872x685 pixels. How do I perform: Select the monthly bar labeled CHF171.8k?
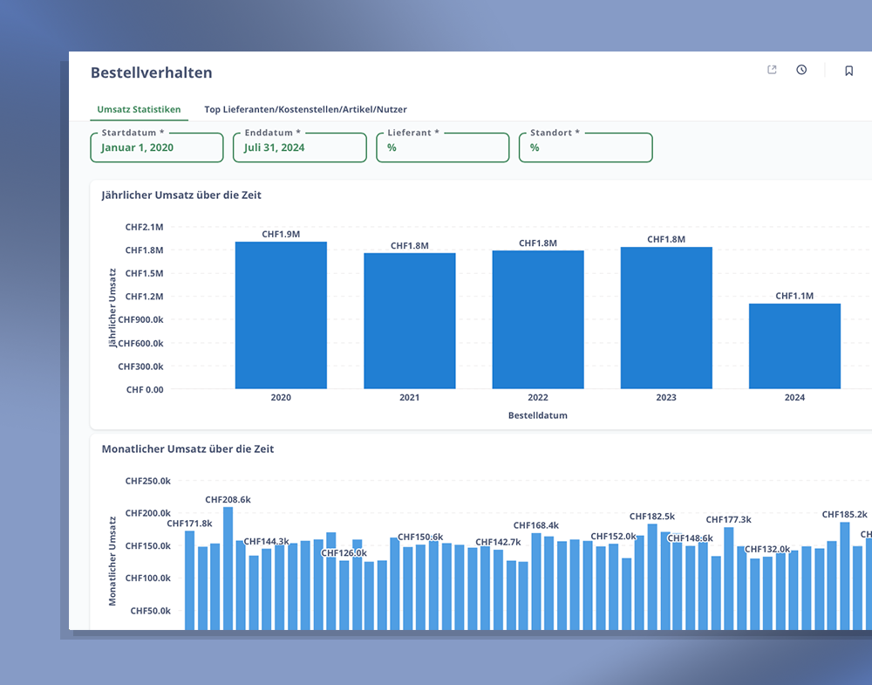[190, 579]
